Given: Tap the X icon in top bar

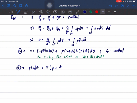Looking at the screenshot, I should pos(128,6).
